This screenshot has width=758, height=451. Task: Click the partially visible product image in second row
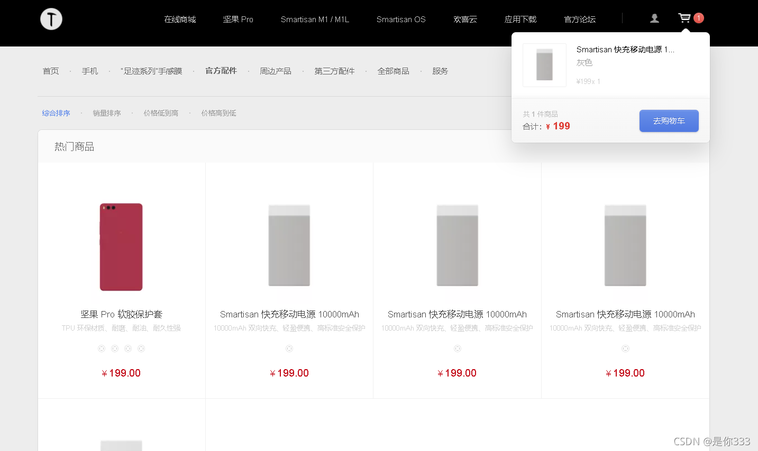point(121,445)
